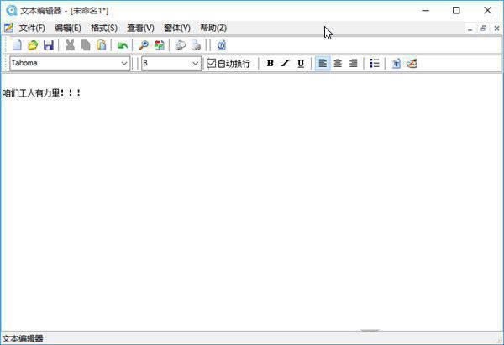Minimize the inner document window
504x345 pixels.
pyautogui.click(x=470, y=29)
